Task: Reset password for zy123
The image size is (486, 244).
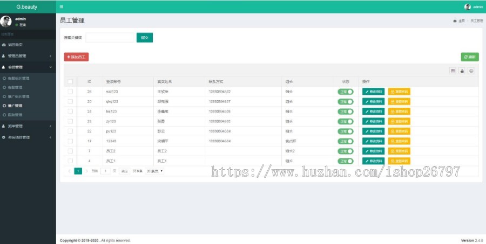Action: point(399,121)
